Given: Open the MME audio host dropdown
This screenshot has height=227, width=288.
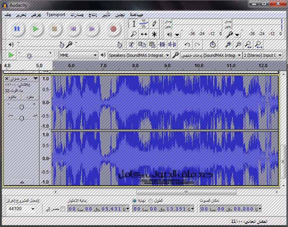Looking at the screenshot, I should [78, 55].
